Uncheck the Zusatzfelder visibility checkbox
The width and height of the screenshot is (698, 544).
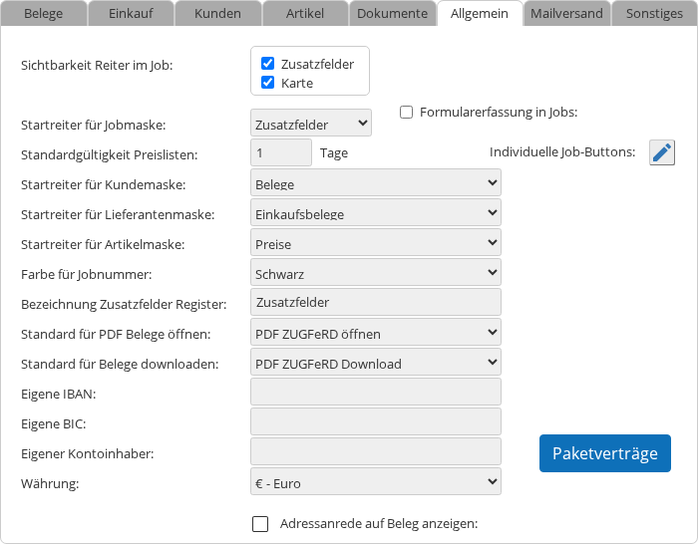tap(267, 63)
